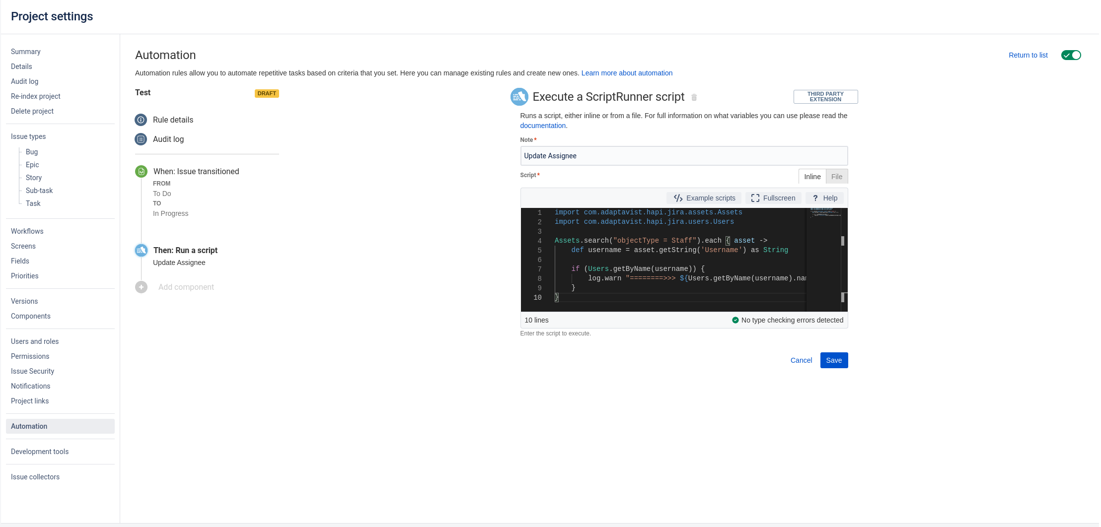
Task: Open Example scripts in the editor
Action: pyautogui.click(x=704, y=198)
